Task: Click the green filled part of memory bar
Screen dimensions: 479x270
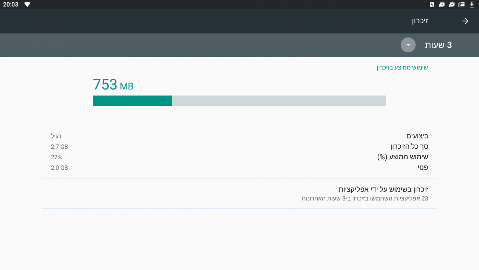Action: click(132, 101)
